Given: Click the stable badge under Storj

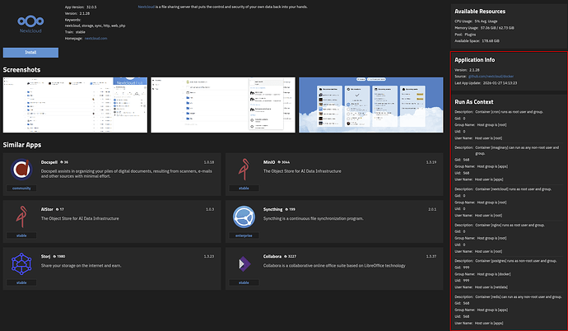Looking at the screenshot, I should 21,282.
